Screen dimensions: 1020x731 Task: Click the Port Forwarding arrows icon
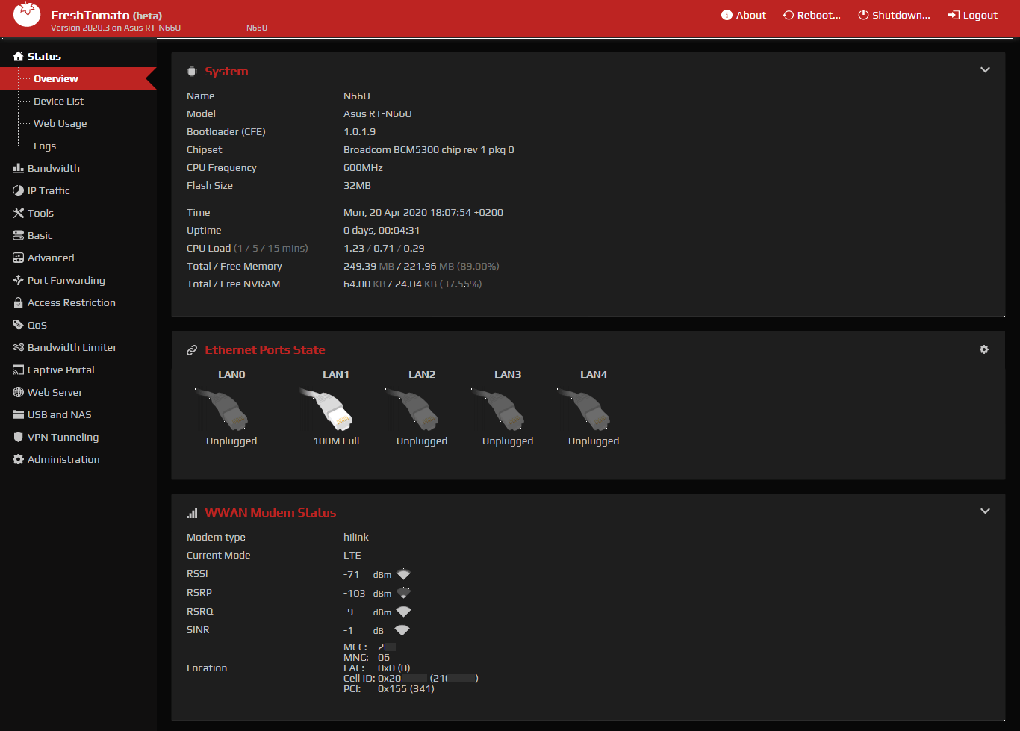19,280
